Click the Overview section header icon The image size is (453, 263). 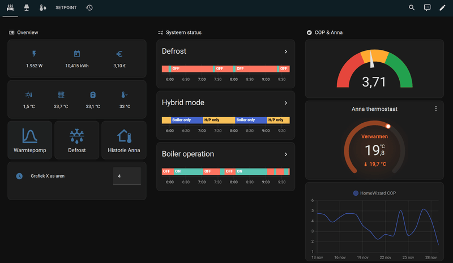(11, 33)
